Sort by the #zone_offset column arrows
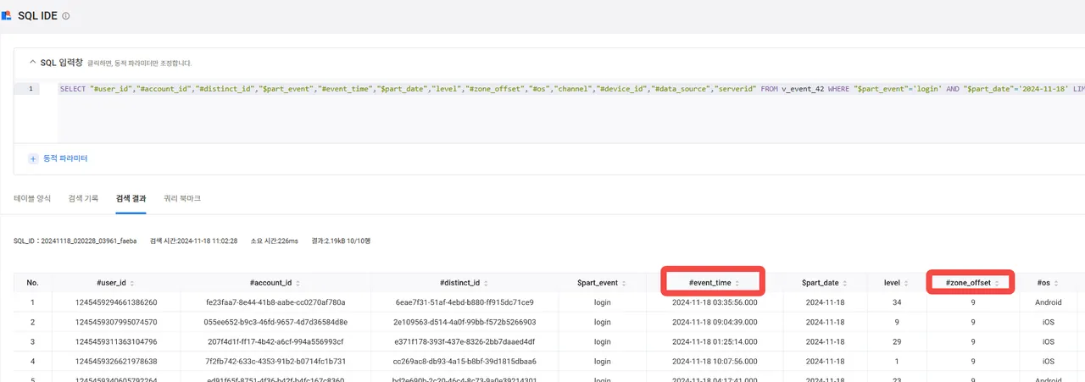Screen dimensions: 1085x382 click(997, 283)
